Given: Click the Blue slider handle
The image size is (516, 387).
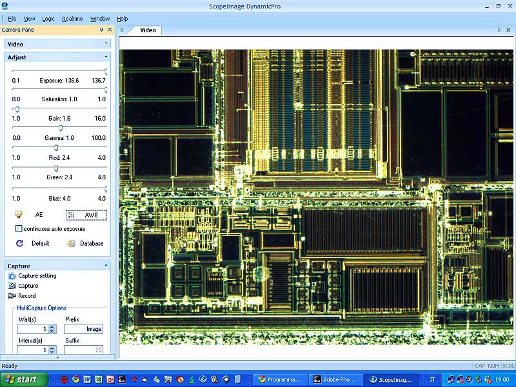Looking at the screenshot, I should (x=106, y=189).
